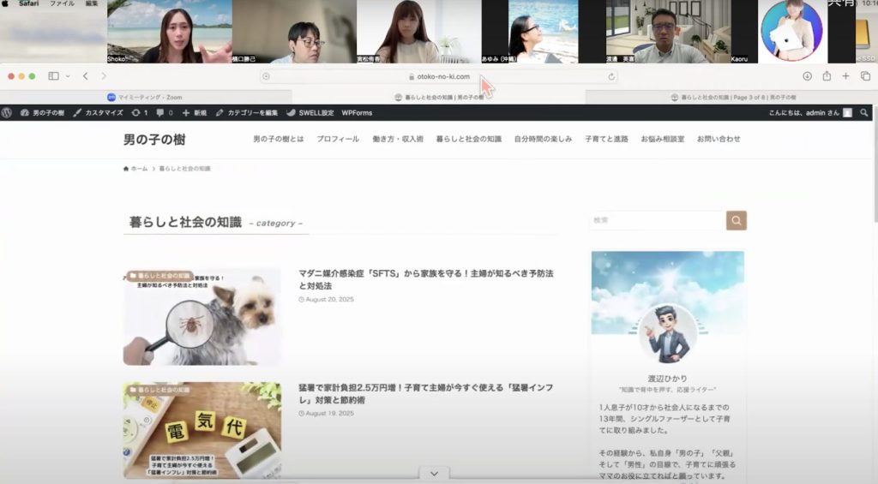Click the Safari share icon
Viewport: 878px width, 484px height.
tap(827, 76)
